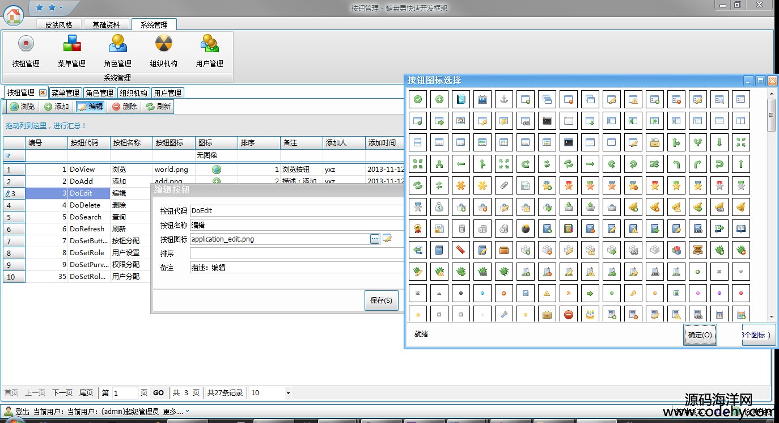This screenshot has width=779, height=423.
Task: Choose the paperclip icon in the grid
Action: point(504,185)
